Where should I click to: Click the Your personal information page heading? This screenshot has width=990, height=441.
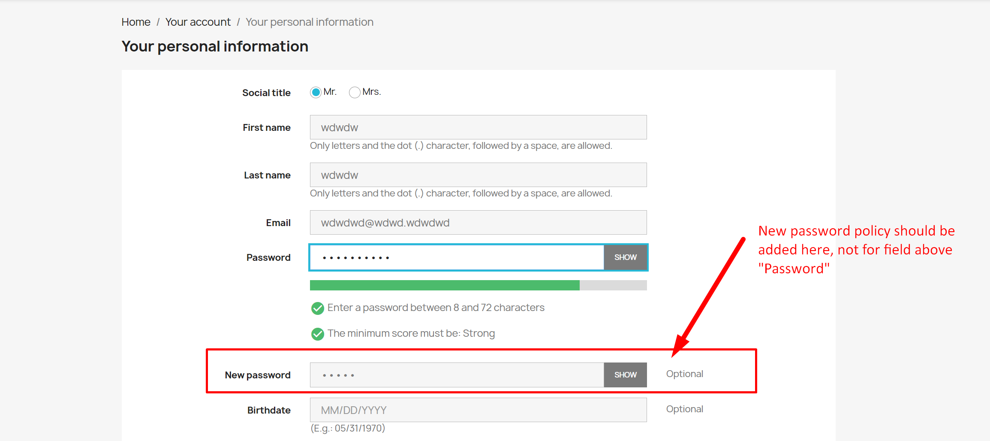[214, 46]
